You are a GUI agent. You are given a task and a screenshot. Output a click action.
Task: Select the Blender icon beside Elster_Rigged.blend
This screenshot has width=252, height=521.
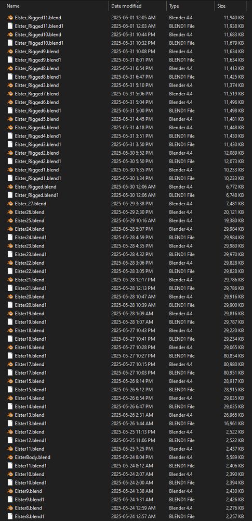(10, 187)
